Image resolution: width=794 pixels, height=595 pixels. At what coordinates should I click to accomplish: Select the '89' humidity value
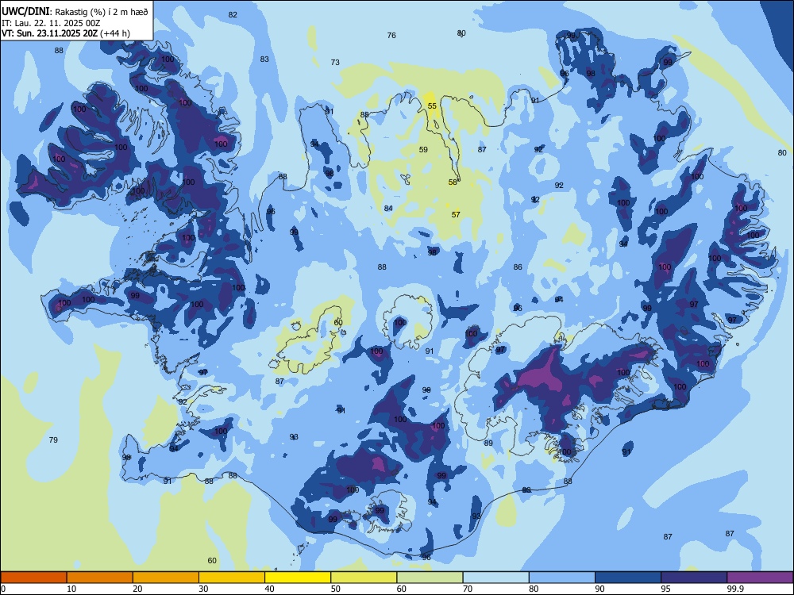click(x=488, y=443)
